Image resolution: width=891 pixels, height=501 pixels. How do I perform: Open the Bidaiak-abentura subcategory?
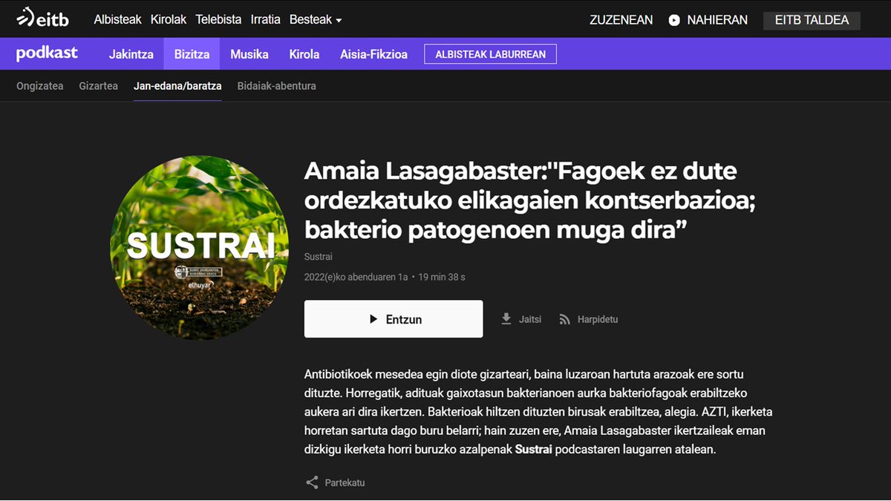(277, 86)
